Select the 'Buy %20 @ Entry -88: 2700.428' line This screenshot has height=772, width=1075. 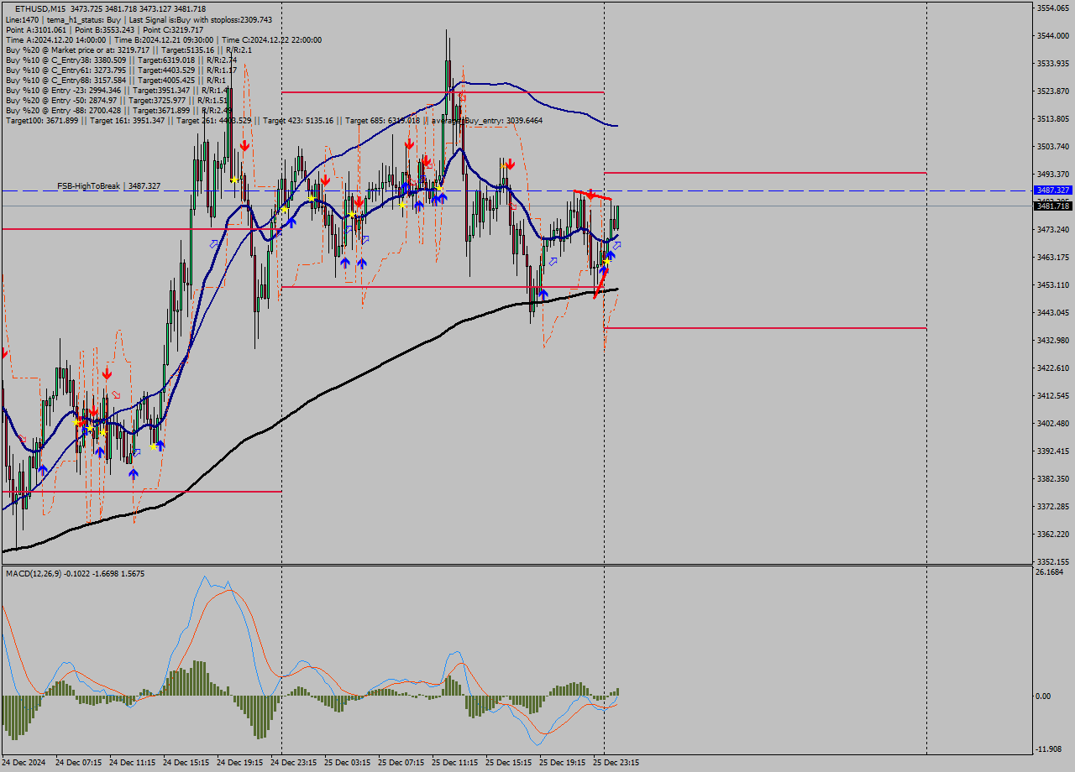pos(118,110)
